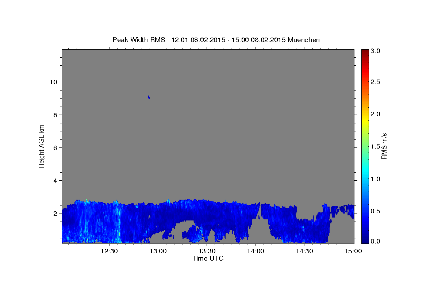Click the colorbar value '1.5'
The height and width of the screenshot is (292, 438).
click(376, 146)
